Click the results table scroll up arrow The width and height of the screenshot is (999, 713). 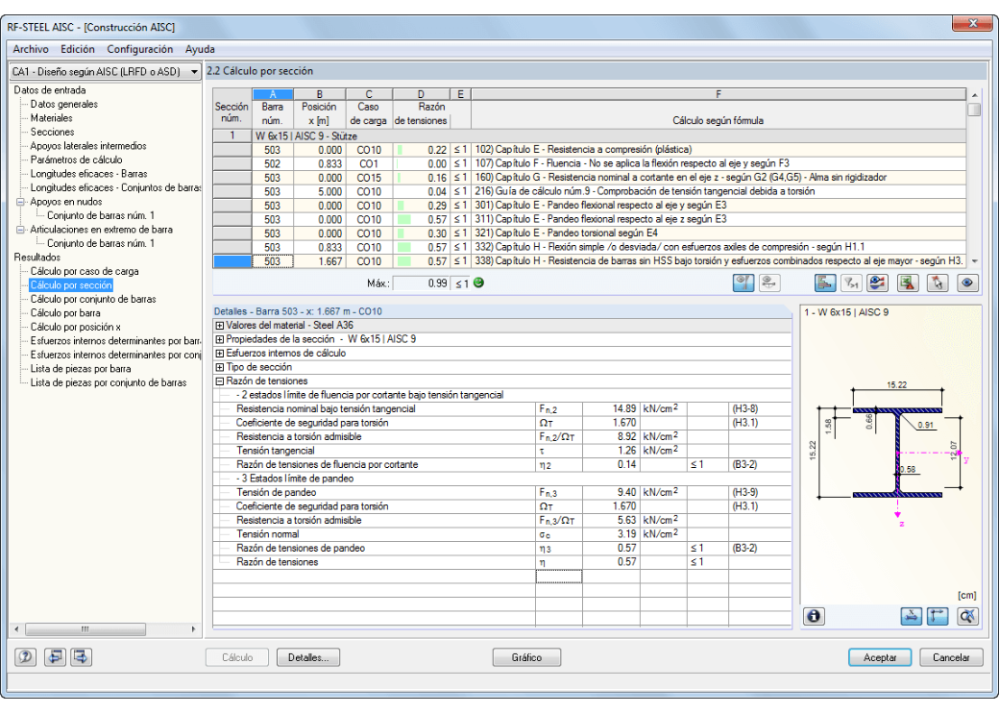point(974,95)
